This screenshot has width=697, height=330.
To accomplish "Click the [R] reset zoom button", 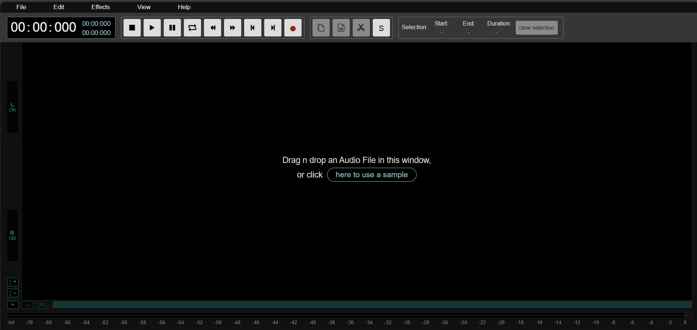I will click(42, 305).
